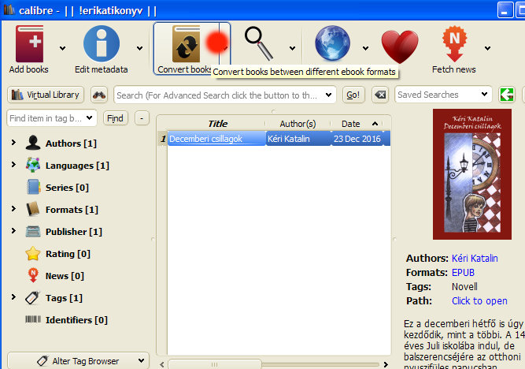Click the green arrow saved search icon
The image size is (525, 369).
(507, 95)
